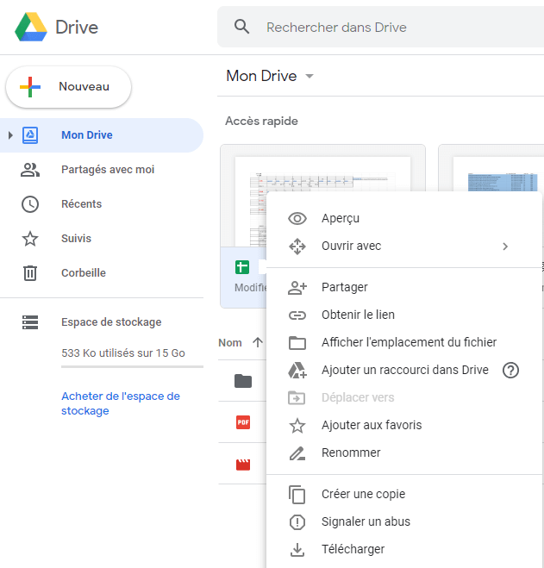Click the Partagés avec moi people icon
The image size is (544, 568).
30,170
